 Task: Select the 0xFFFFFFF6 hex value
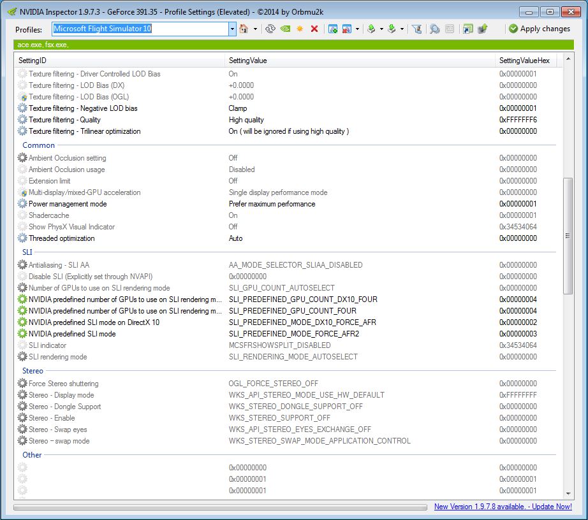(518, 120)
